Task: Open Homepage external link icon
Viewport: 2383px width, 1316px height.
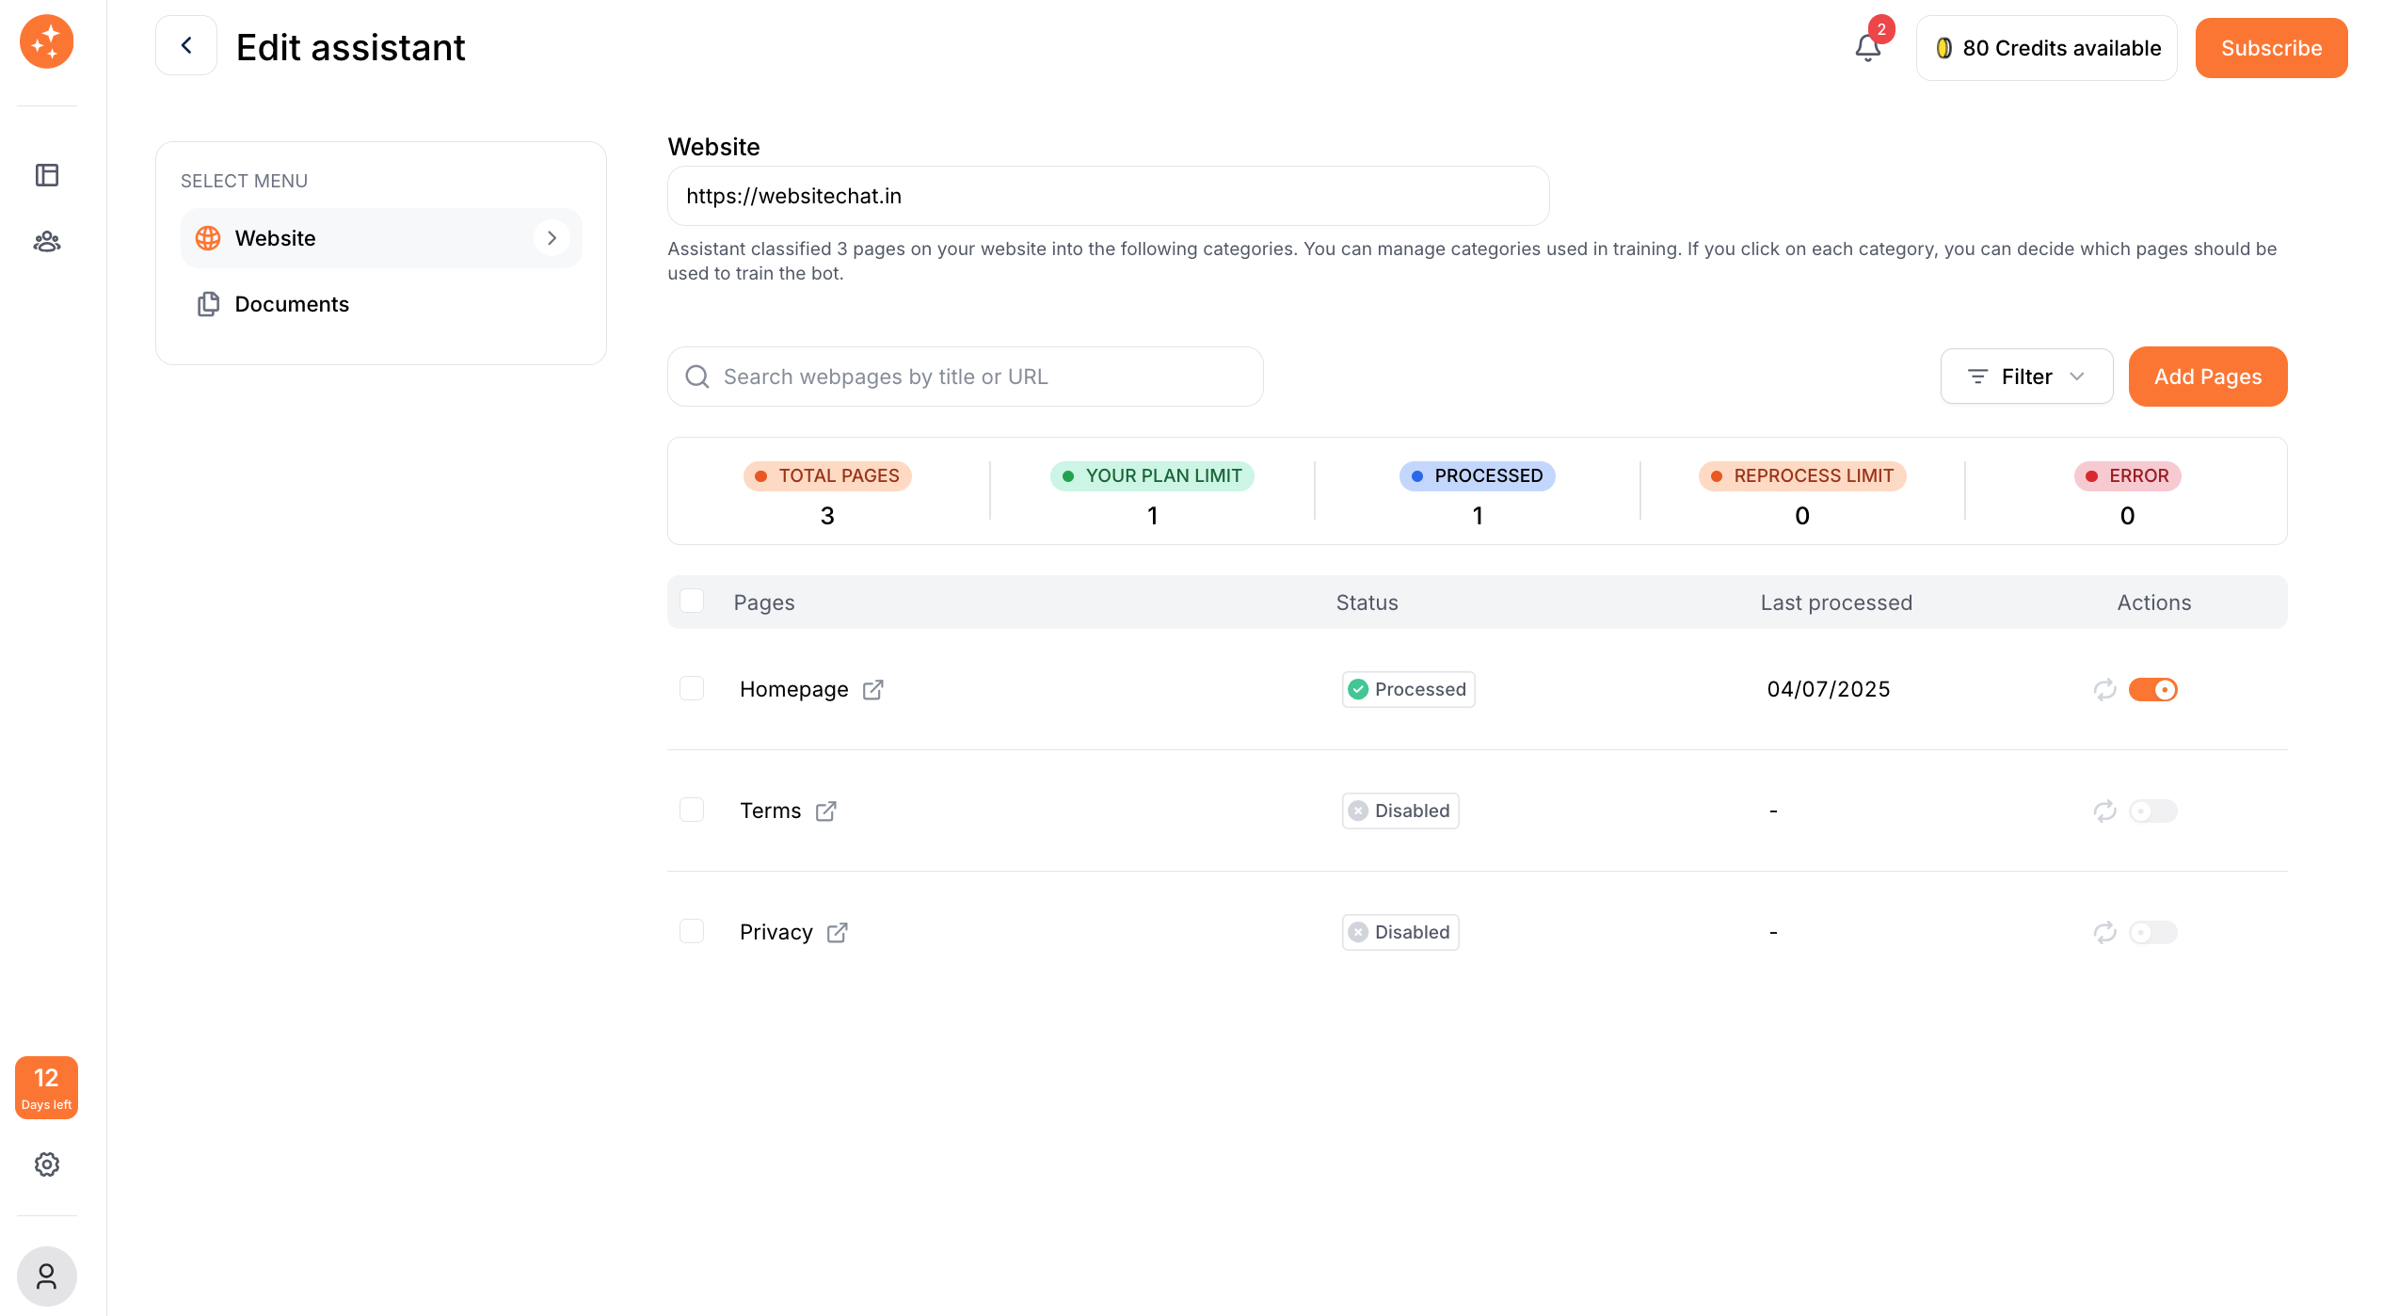Action: click(x=872, y=690)
